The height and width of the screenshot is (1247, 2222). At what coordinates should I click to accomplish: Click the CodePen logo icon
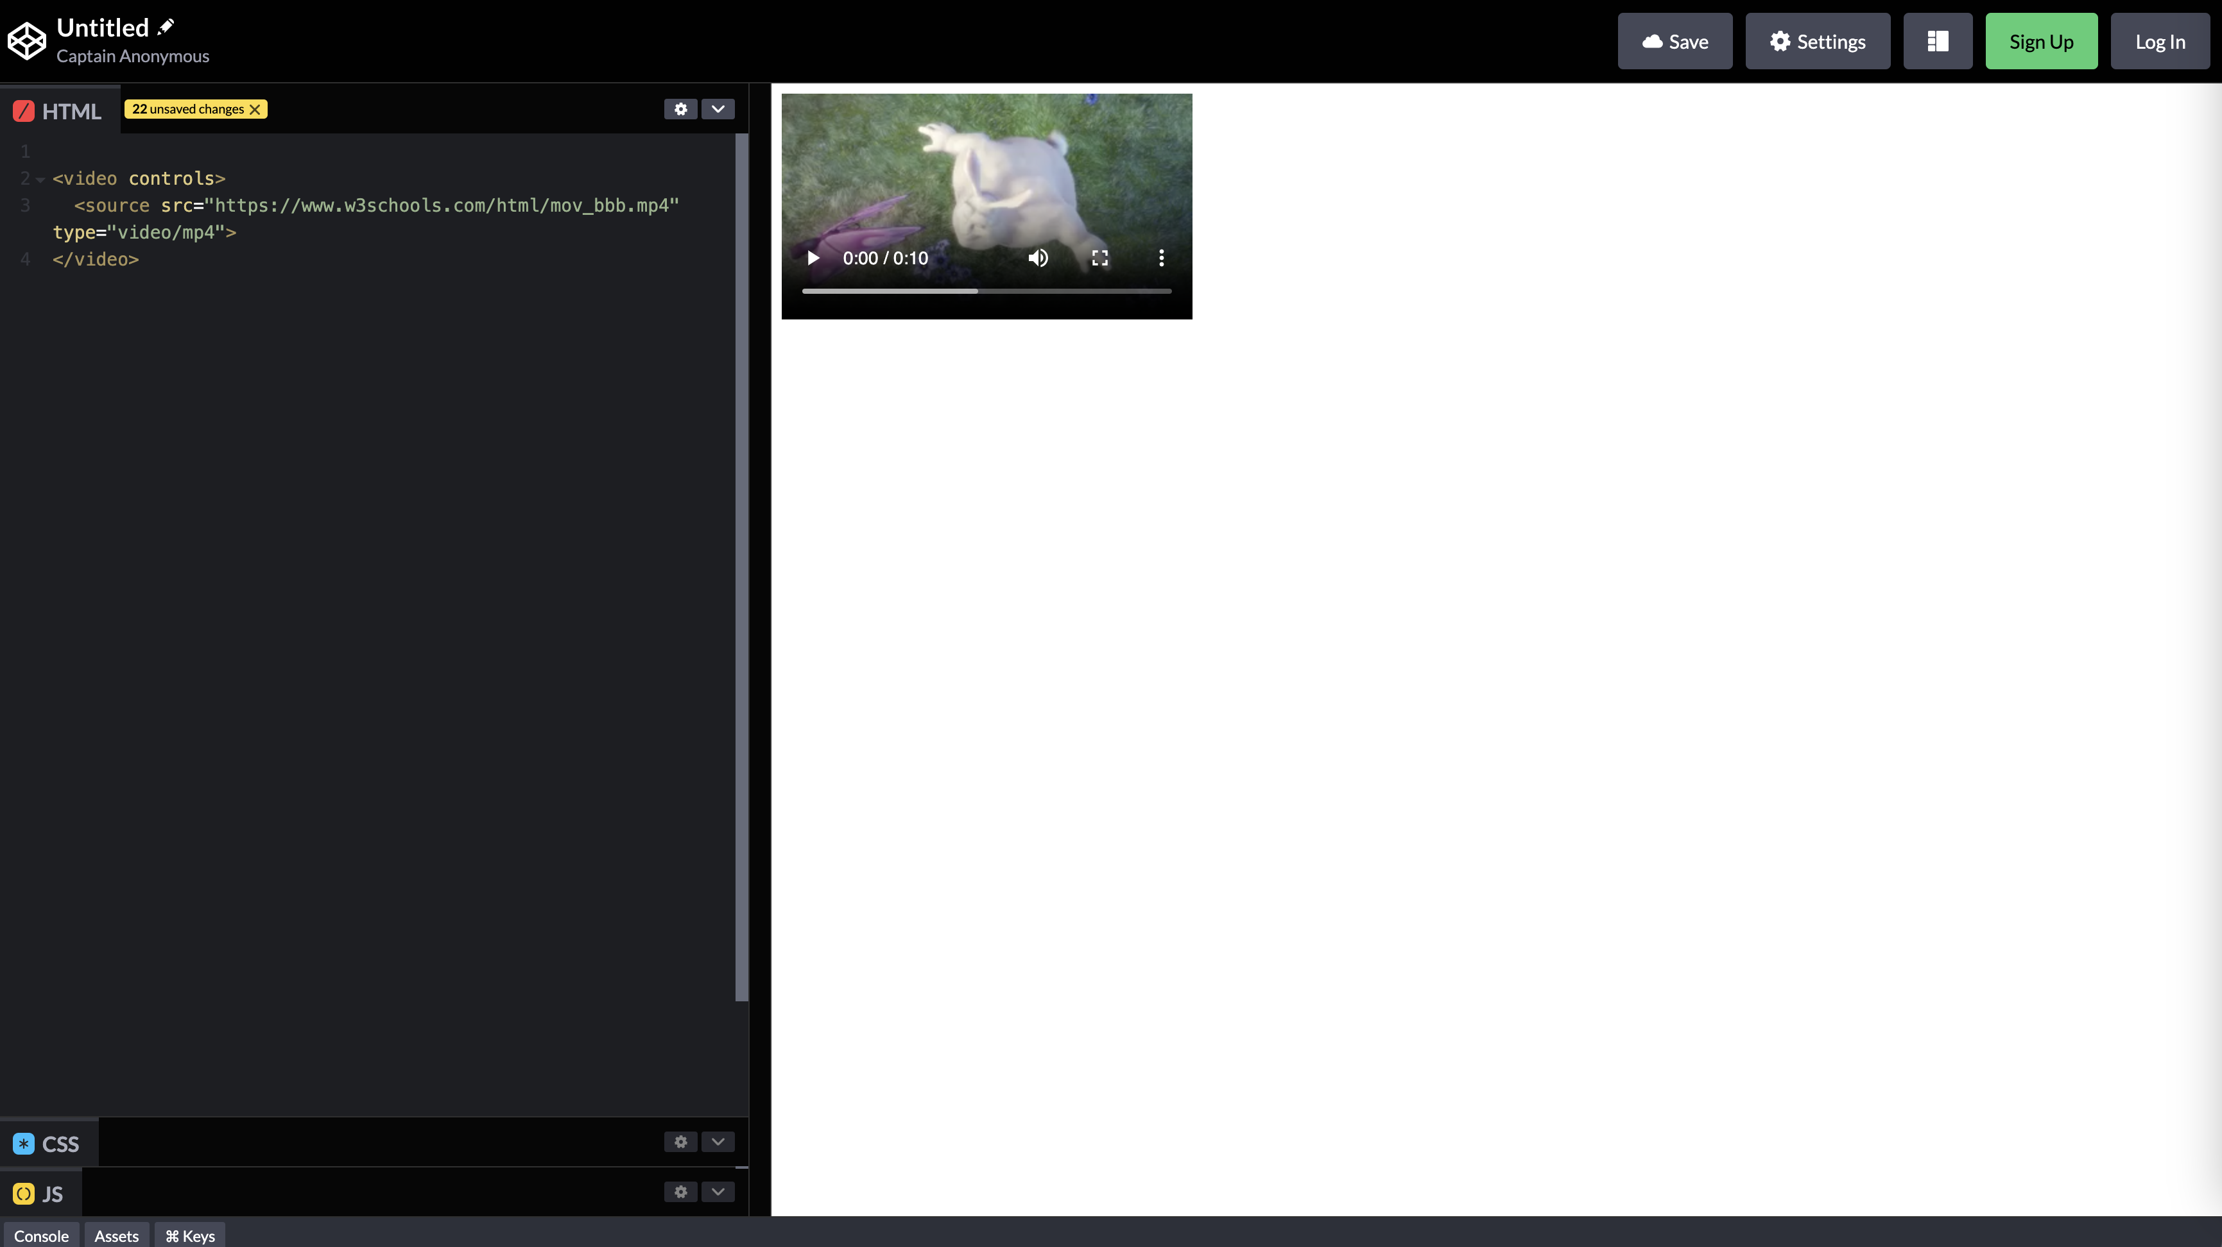tap(27, 40)
